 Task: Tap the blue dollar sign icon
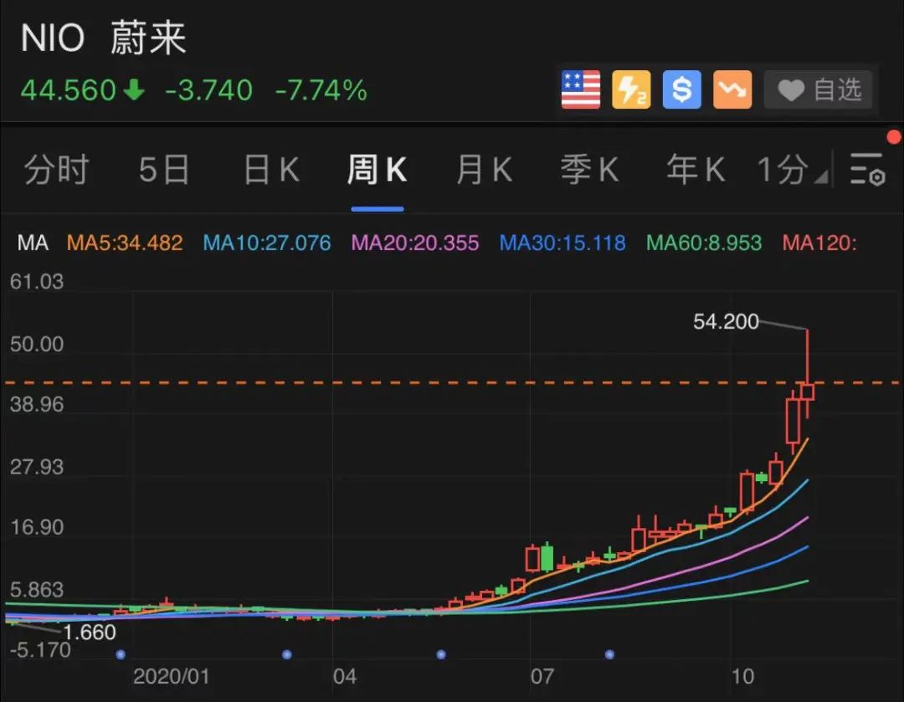(x=682, y=90)
